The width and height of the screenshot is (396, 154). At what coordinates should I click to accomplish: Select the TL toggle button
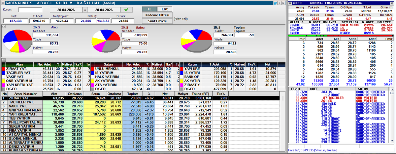150,9
